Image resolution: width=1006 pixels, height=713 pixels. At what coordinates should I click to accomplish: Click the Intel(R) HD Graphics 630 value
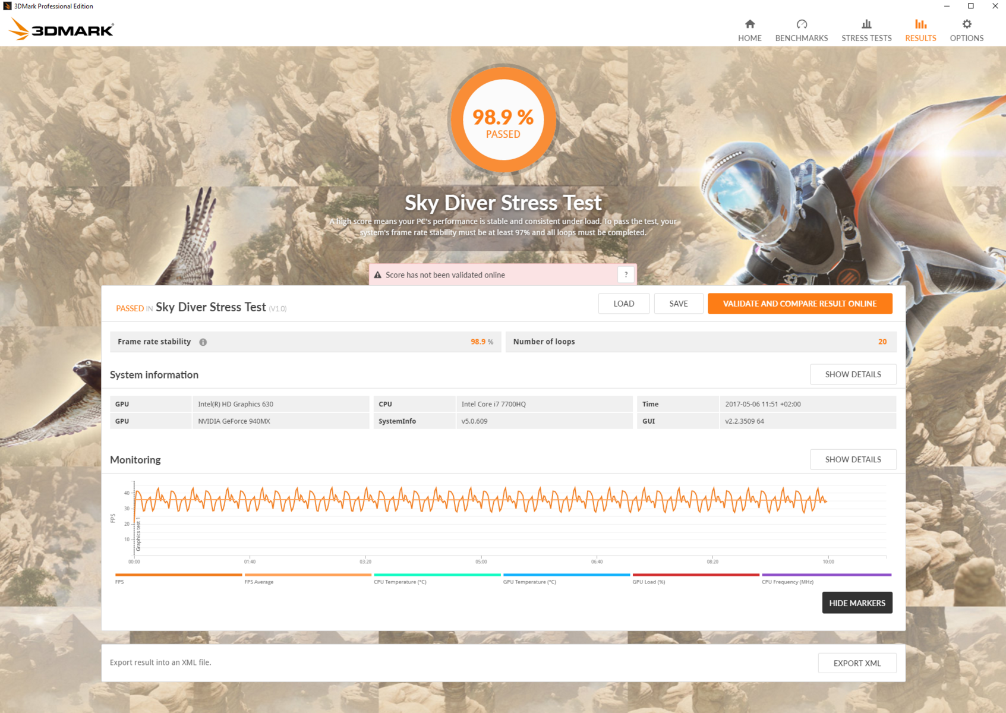[235, 404]
